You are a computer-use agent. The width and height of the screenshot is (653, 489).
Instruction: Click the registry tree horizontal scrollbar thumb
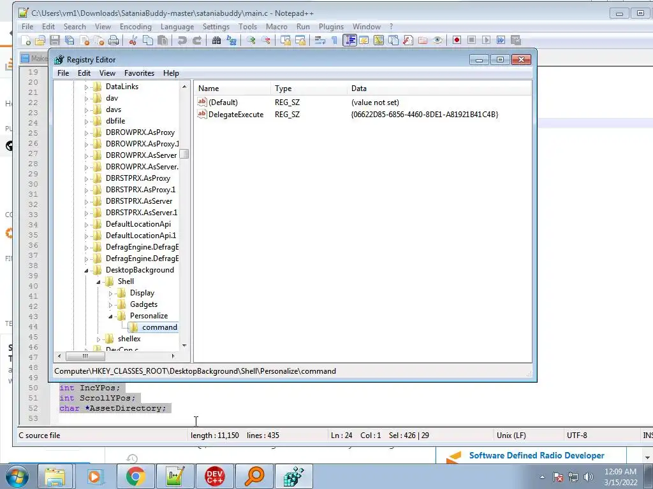[85, 356]
